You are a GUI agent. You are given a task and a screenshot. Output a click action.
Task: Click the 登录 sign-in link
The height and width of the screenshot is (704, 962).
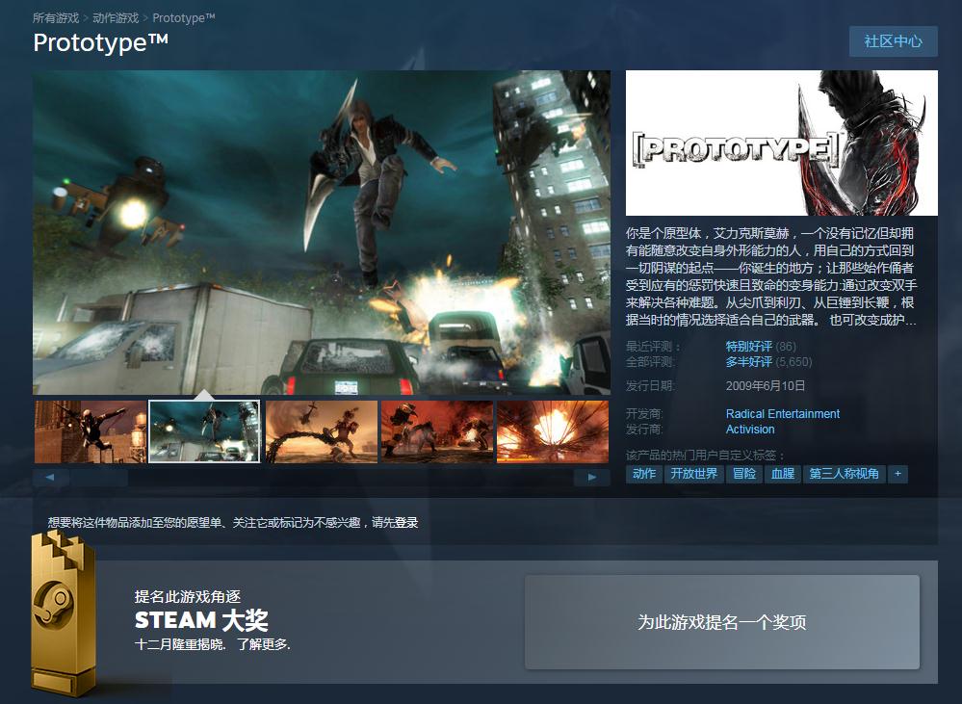click(406, 522)
